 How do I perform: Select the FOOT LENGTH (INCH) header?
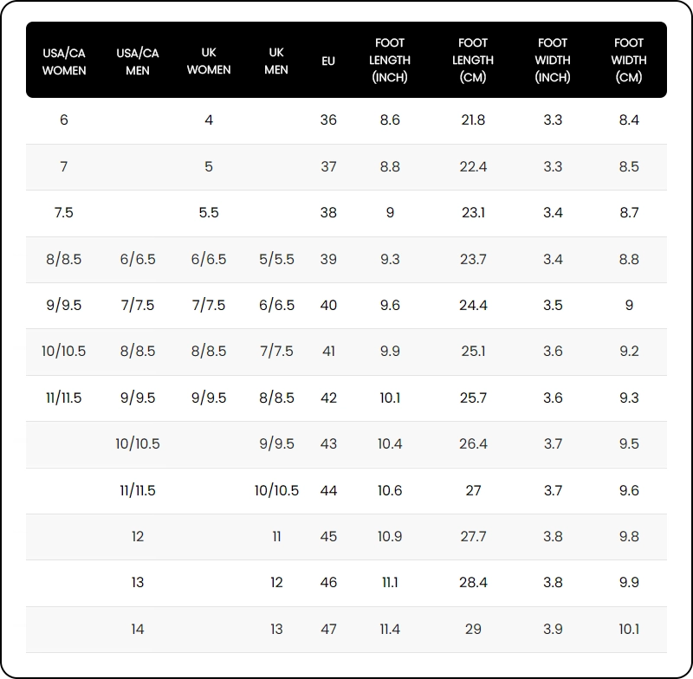tap(390, 61)
